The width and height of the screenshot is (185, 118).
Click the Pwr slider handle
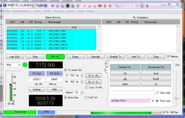pos(177,98)
